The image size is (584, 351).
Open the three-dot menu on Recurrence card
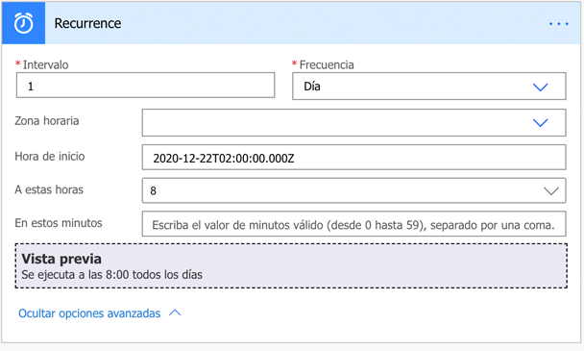click(x=559, y=24)
